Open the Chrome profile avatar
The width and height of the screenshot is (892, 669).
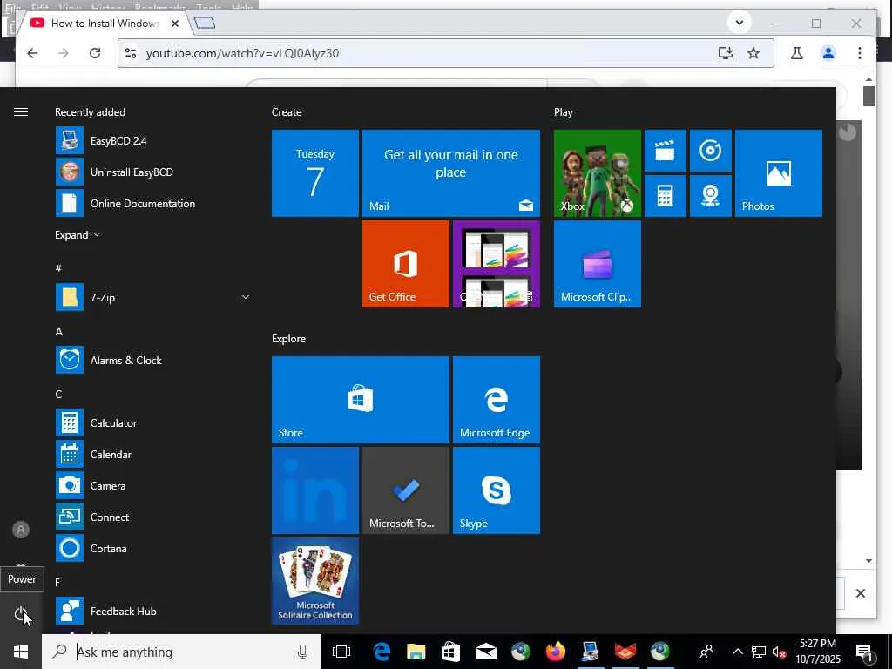pyautogui.click(x=828, y=53)
